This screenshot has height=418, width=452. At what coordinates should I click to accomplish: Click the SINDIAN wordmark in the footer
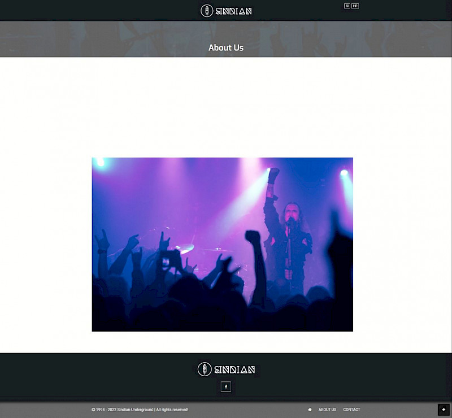click(x=234, y=370)
